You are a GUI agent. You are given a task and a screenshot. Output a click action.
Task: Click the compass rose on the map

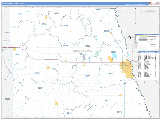[130, 38]
